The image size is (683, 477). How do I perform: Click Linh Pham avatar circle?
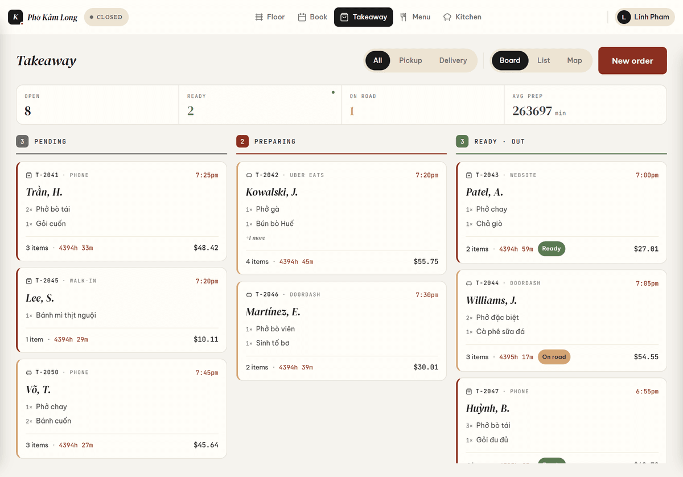coord(624,17)
